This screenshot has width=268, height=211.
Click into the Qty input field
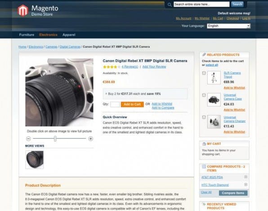[115, 105]
